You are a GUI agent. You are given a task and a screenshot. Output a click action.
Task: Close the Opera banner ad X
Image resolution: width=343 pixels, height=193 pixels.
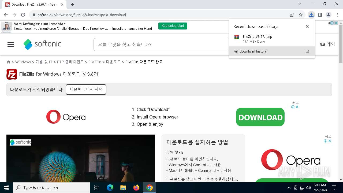(297, 107)
